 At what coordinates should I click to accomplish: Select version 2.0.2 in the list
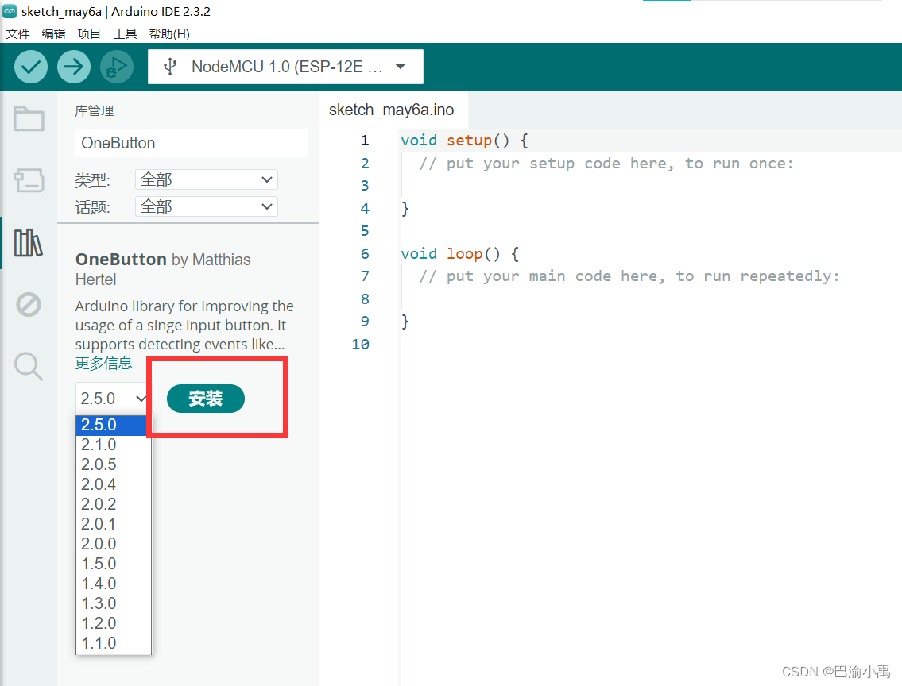point(113,504)
